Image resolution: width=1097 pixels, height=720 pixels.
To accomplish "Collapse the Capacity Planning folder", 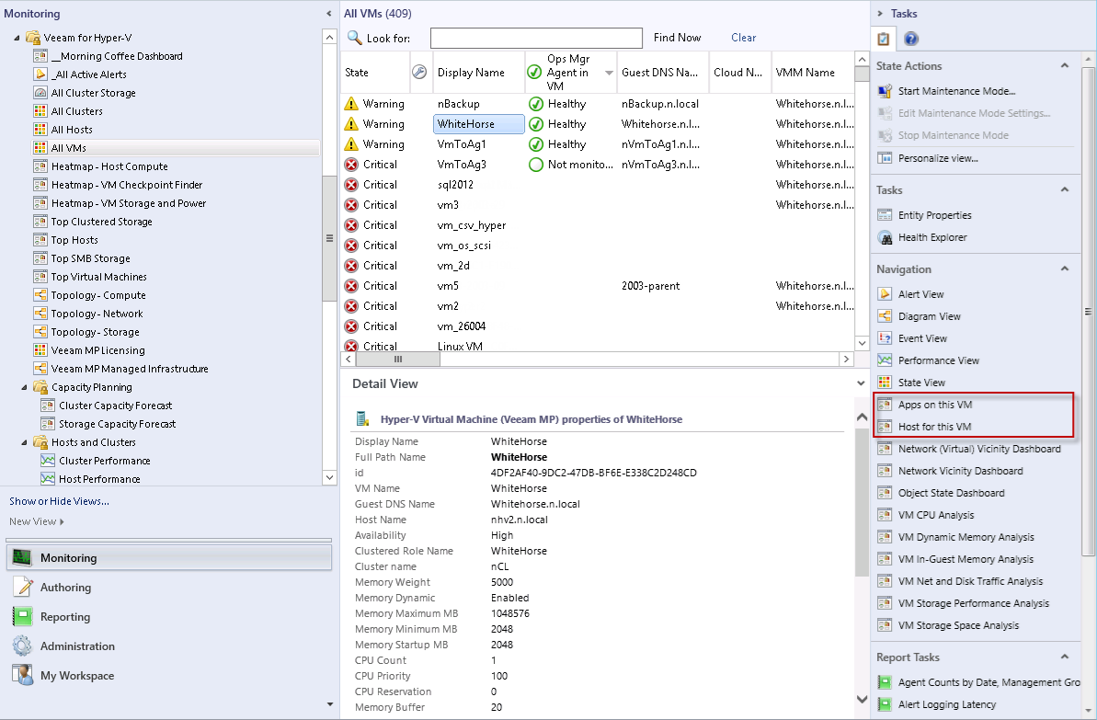I will click(25, 387).
